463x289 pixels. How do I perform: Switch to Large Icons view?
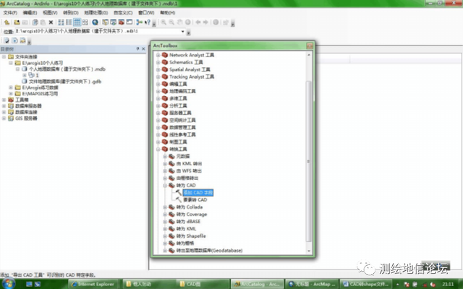coord(61,22)
